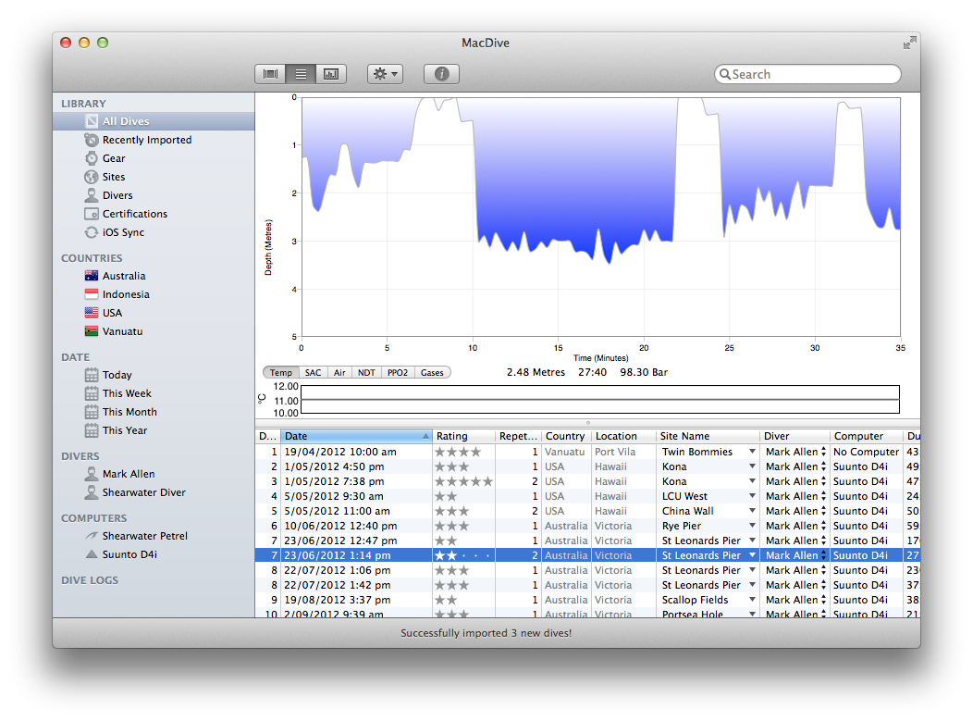This screenshot has height=721, width=973.
Task: Set rating stars on selected dive
Action: click(x=463, y=555)
